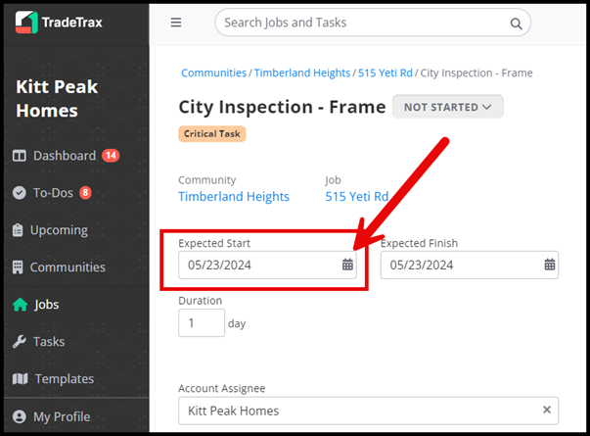The image size is (590, 436).
Task: Click the Templates map icon
Action: click(x=21, y=379)
